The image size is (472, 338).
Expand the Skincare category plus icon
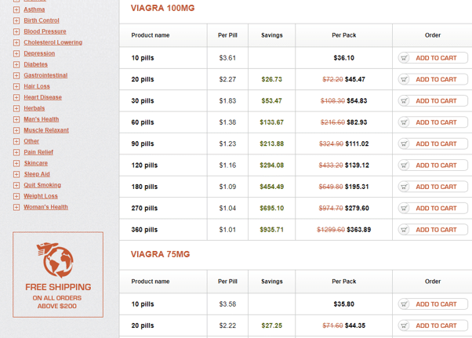pyautogui.click(x=16, y=163)
